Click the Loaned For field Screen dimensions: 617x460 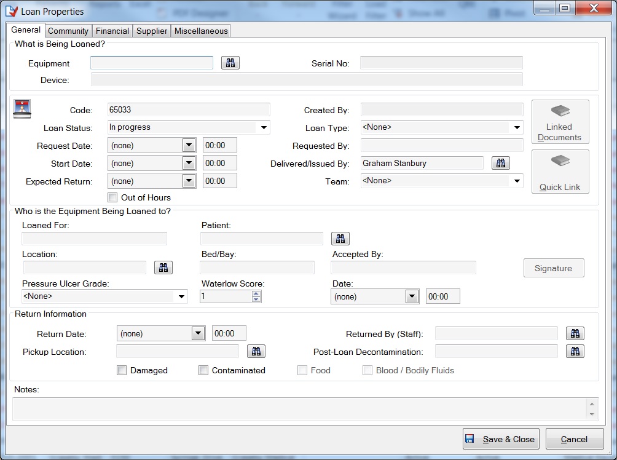pyautogui.click(x=95, y=239)
